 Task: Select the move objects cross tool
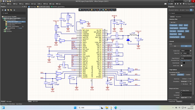coord(83,10)
